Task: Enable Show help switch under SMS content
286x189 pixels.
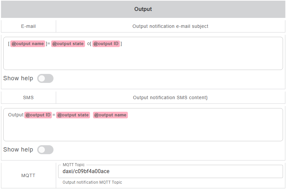Action: point(45,150)
